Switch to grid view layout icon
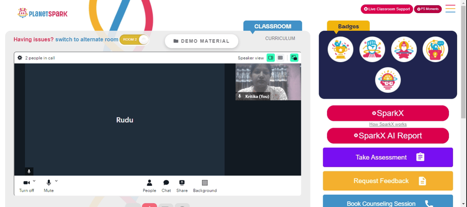Viewport: 467px width, 207px height. (280, 58)
